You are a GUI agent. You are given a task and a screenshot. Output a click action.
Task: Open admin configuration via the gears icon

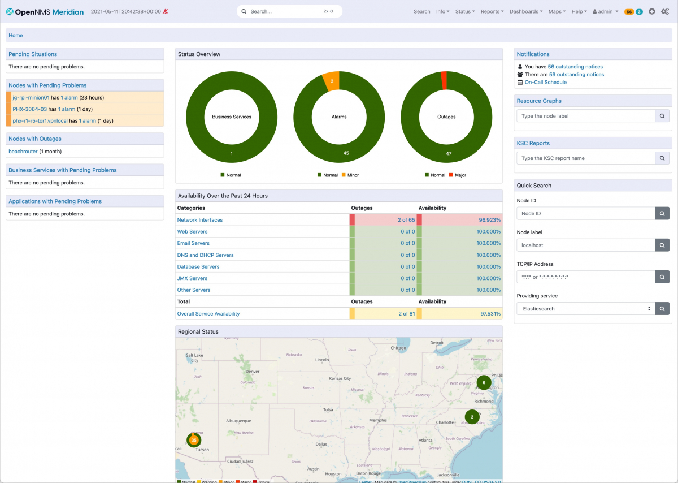click(665, 11)
